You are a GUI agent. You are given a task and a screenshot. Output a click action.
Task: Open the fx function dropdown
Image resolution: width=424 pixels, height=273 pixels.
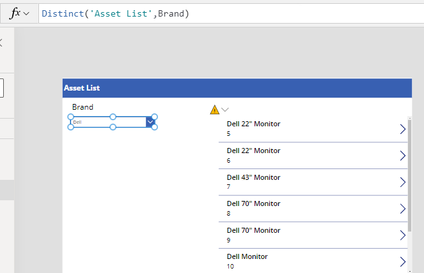point(19,13)
